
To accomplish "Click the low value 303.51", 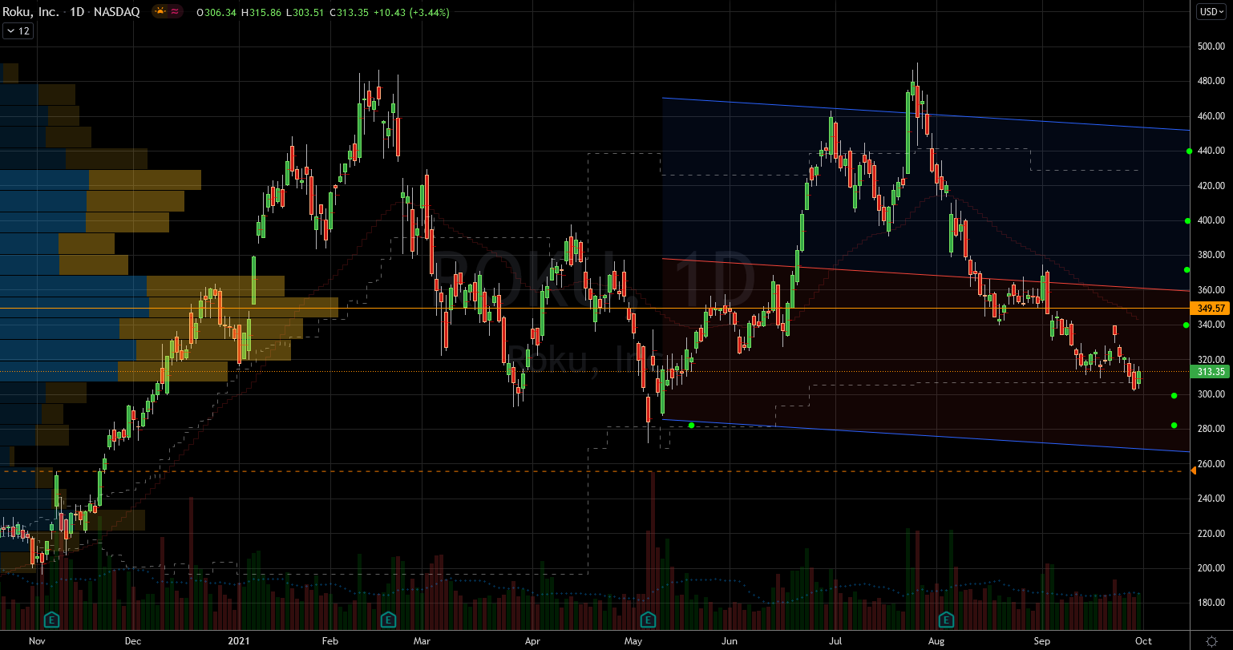I will pyautogui.click(x=309, y=13).
